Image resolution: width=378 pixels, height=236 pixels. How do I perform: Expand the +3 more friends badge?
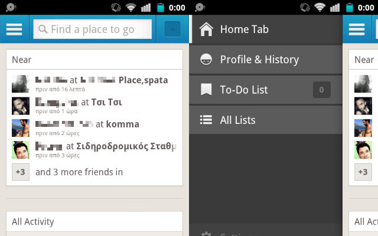click(x=21, y=172)
